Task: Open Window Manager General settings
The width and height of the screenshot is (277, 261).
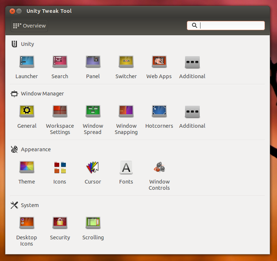Action: click(x=26, y=112)
